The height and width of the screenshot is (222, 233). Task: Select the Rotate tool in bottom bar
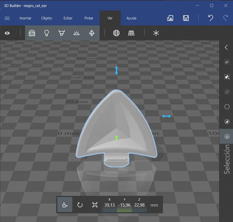80,205
